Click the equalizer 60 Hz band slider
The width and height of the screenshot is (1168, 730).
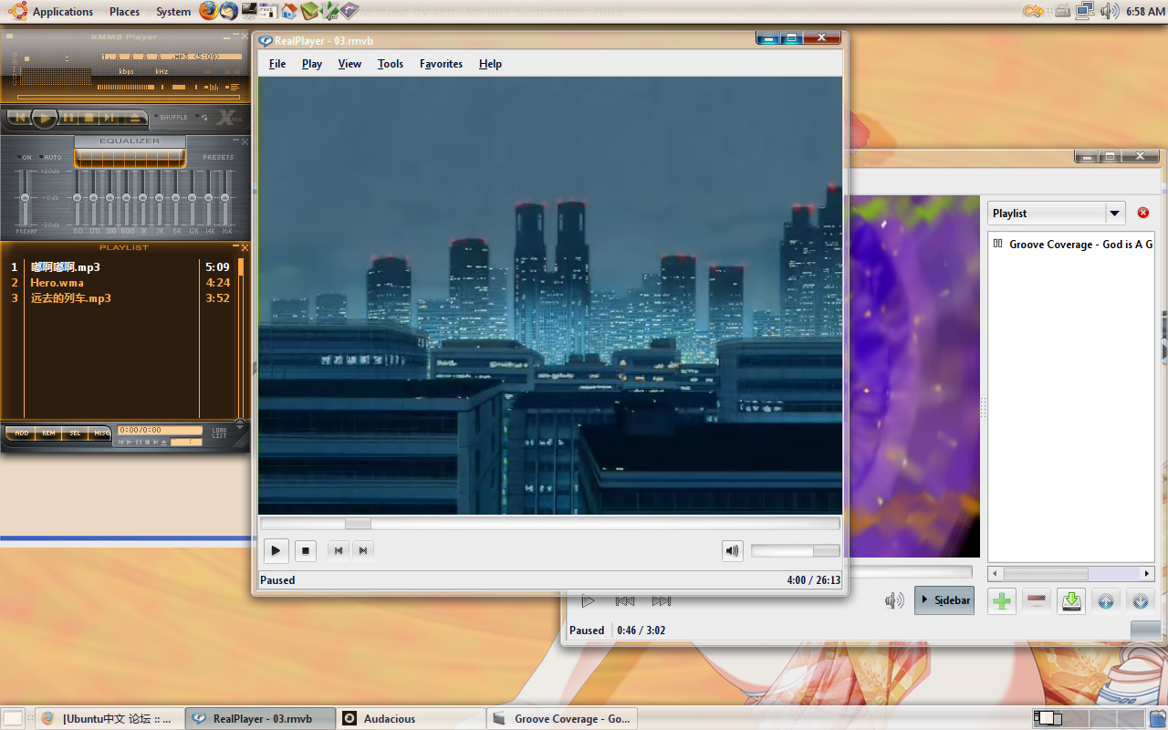[x=78, y=198]
